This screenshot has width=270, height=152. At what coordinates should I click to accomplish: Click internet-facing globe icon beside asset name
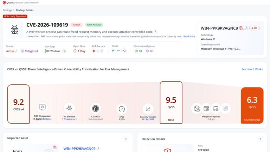pyautogui.click(x=241, y=28)
